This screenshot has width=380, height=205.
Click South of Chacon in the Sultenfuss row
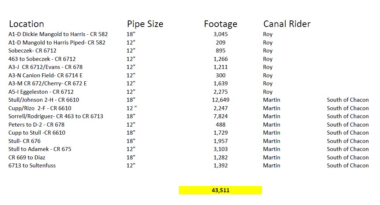[x=348, y=166]
